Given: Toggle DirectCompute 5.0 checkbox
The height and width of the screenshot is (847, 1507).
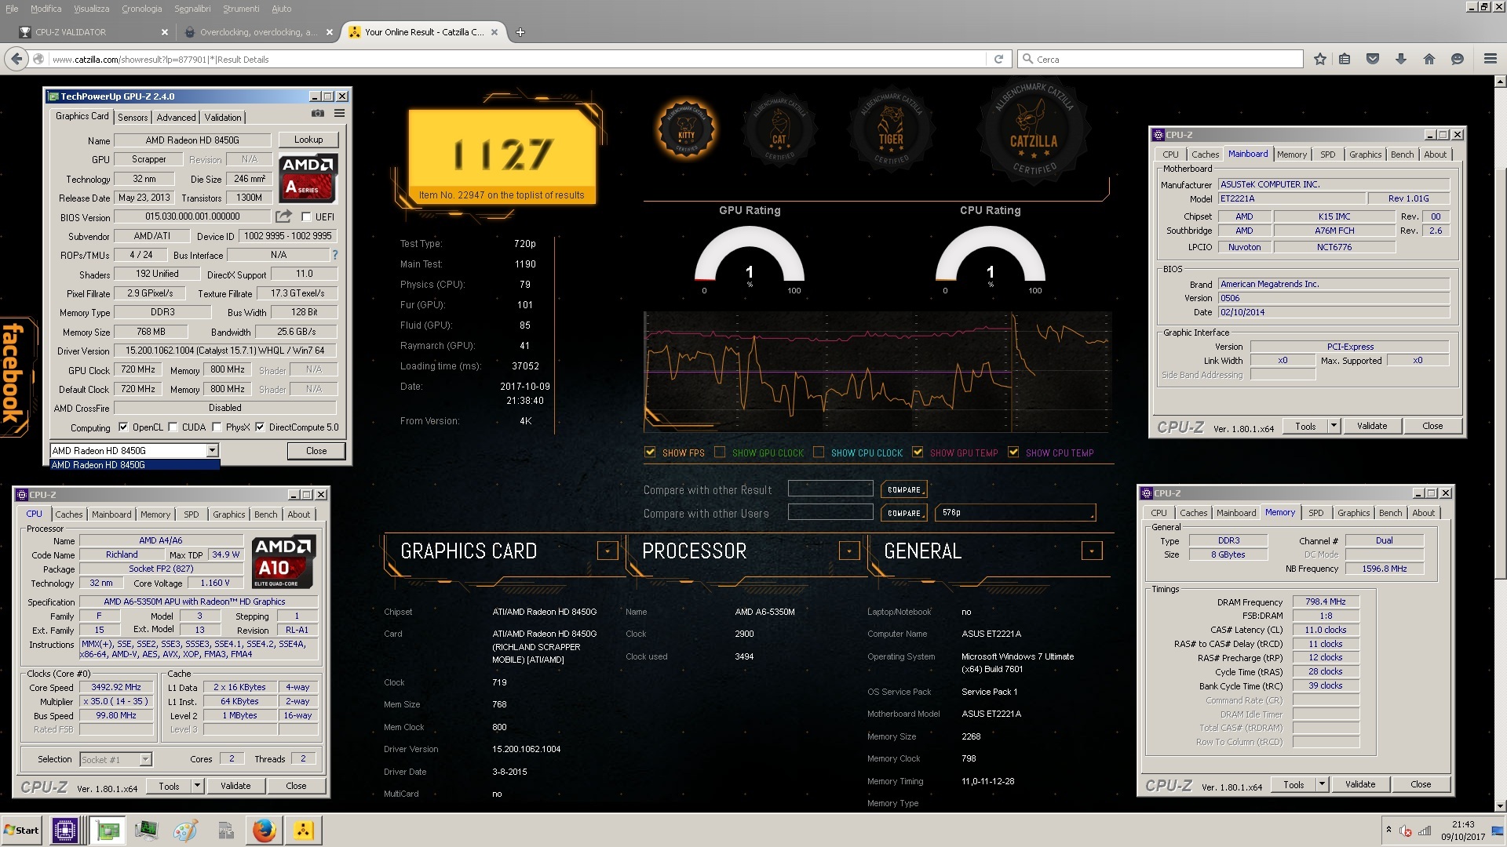Looking at the screenshot, I should coord(260,427).
